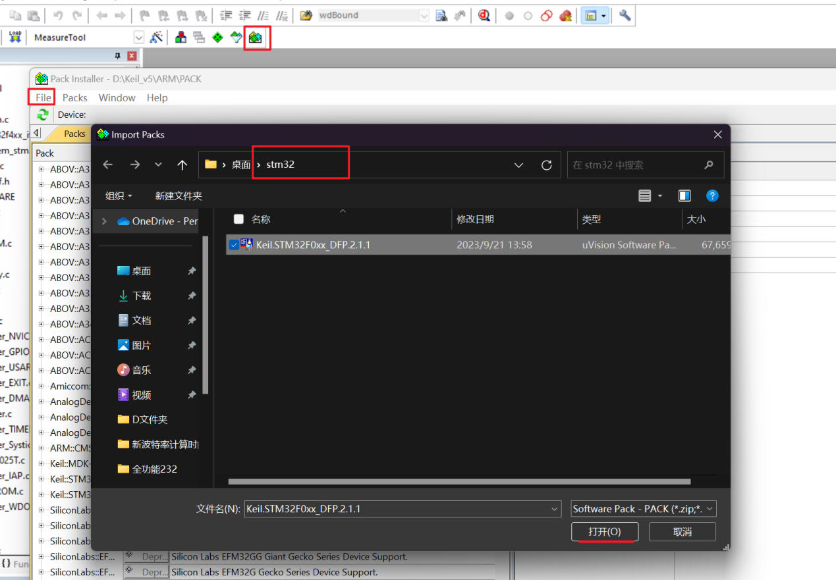Screen dimensions: 836x580
Task: Start the debug session icon
Action: point(484,15)
